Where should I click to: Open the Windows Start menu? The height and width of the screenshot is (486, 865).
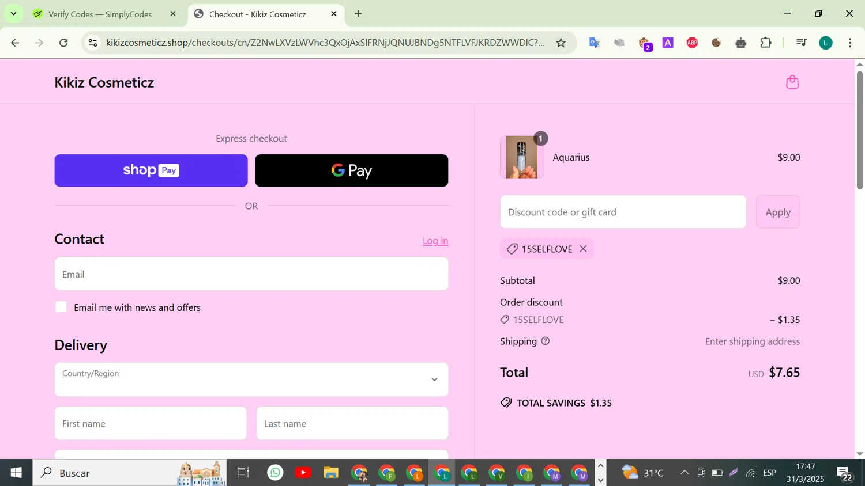tap(16, 473)
